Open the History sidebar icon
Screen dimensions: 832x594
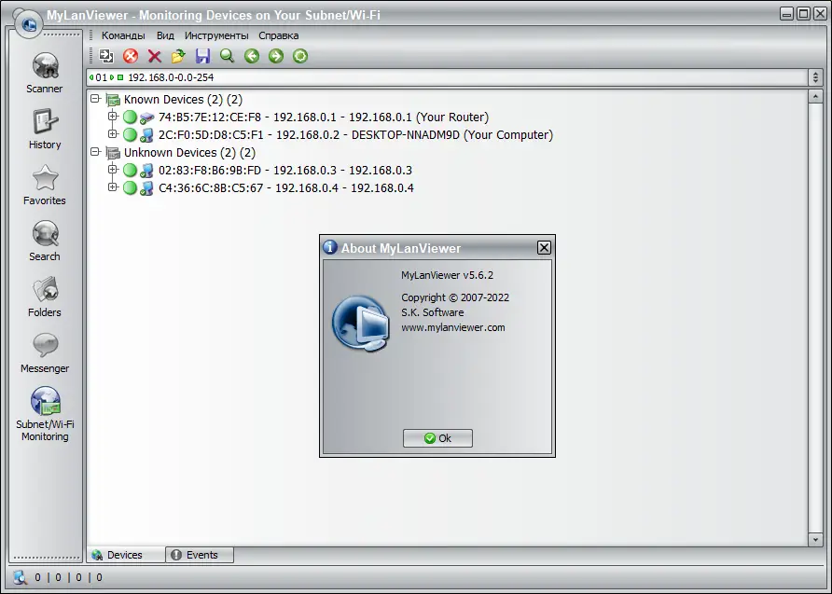coord(45,121)
